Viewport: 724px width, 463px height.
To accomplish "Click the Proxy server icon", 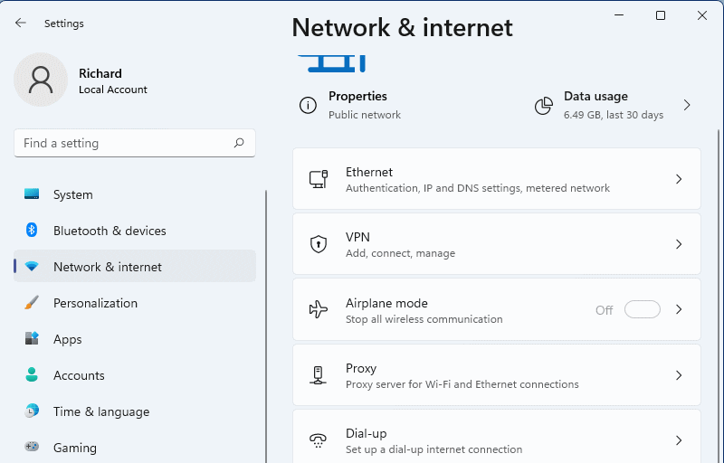I will click(318, 375).
